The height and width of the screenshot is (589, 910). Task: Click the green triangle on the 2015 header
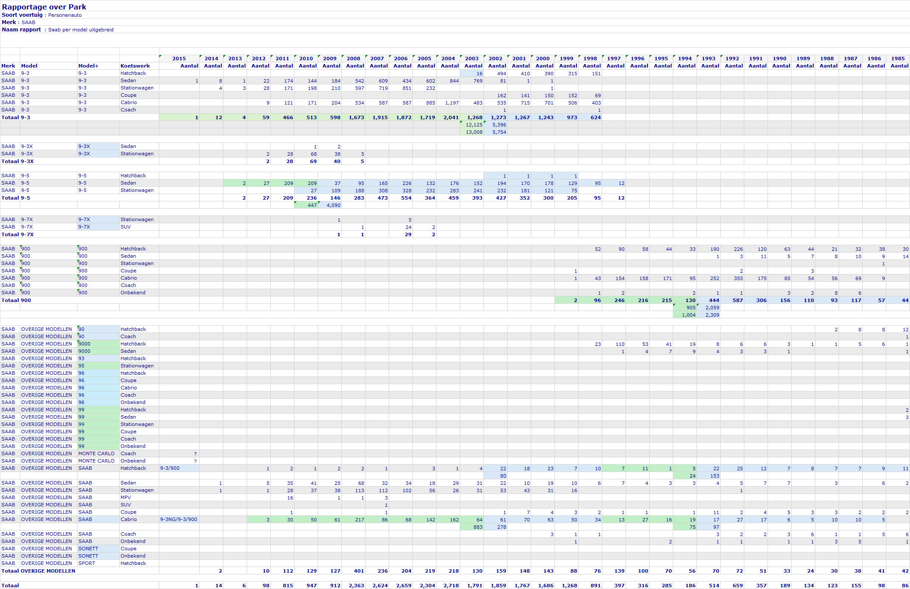160,56
